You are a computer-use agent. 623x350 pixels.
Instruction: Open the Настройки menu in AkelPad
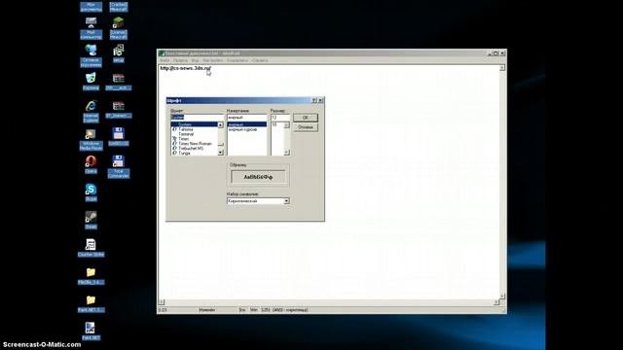point(212,60)
